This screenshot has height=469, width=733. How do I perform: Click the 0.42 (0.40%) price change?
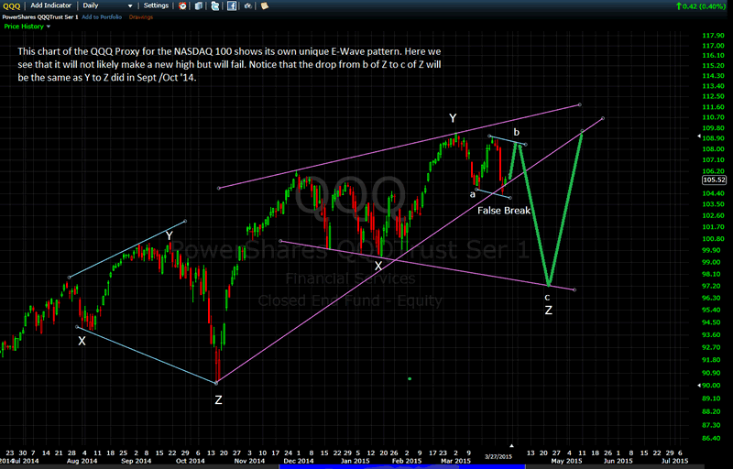pyautogui.click(x=700, y=6)
